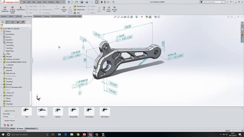The width and height of the screenshot is (244, 137).
Task: Open the FeatureManager design tree tab icon
Action: (x=3, y=22)
